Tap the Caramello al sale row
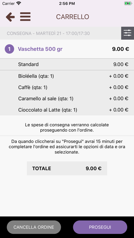This screenshot has width=134, height=238. (67, 99)
